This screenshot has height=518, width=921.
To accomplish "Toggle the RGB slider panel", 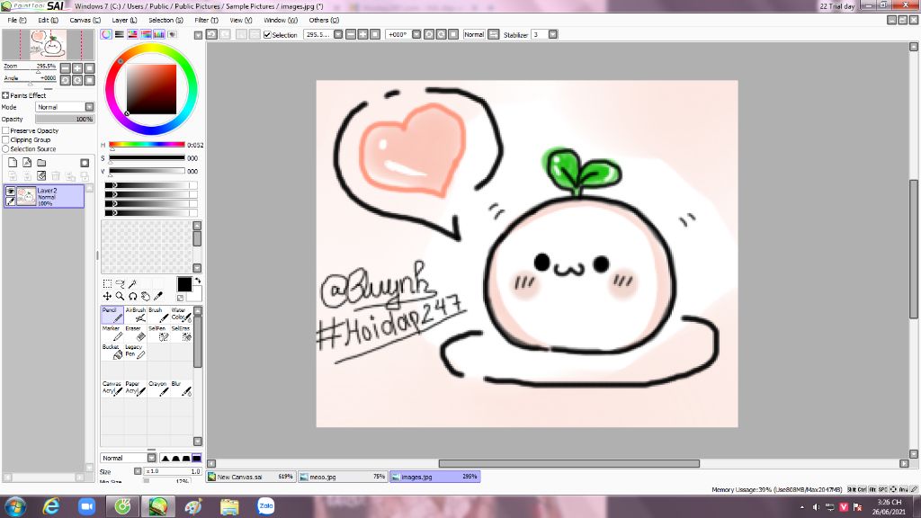I will tap(120, 35).
